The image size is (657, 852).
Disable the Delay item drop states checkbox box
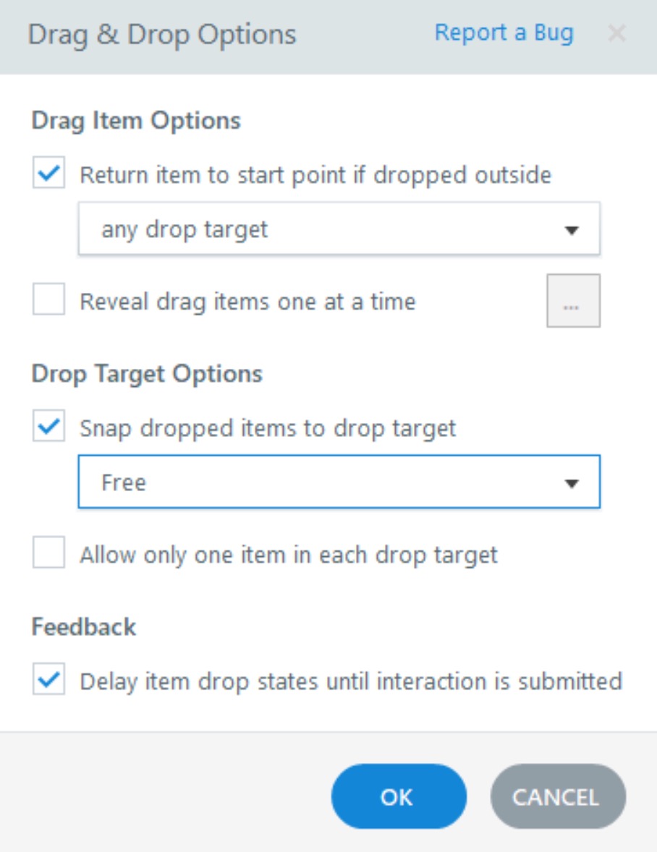49,681
